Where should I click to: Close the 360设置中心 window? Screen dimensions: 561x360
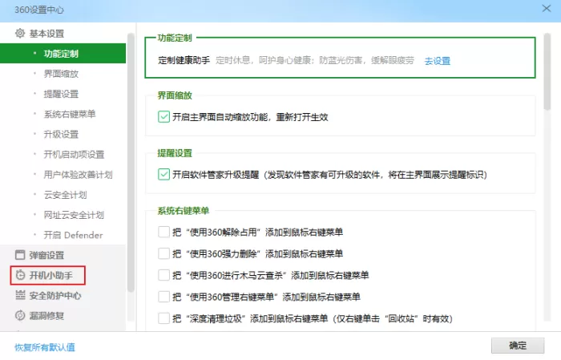click(x=546, y=8)
